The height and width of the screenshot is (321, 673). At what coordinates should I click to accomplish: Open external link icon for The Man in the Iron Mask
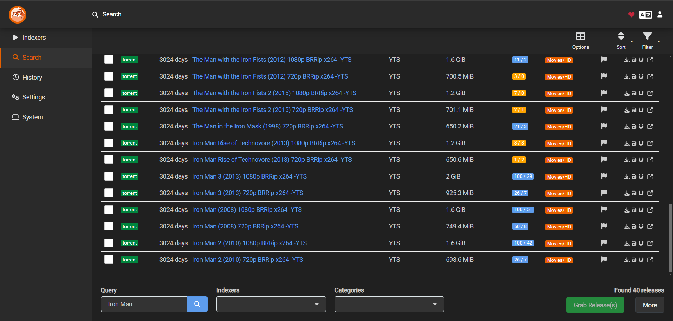tap(650, 127)
